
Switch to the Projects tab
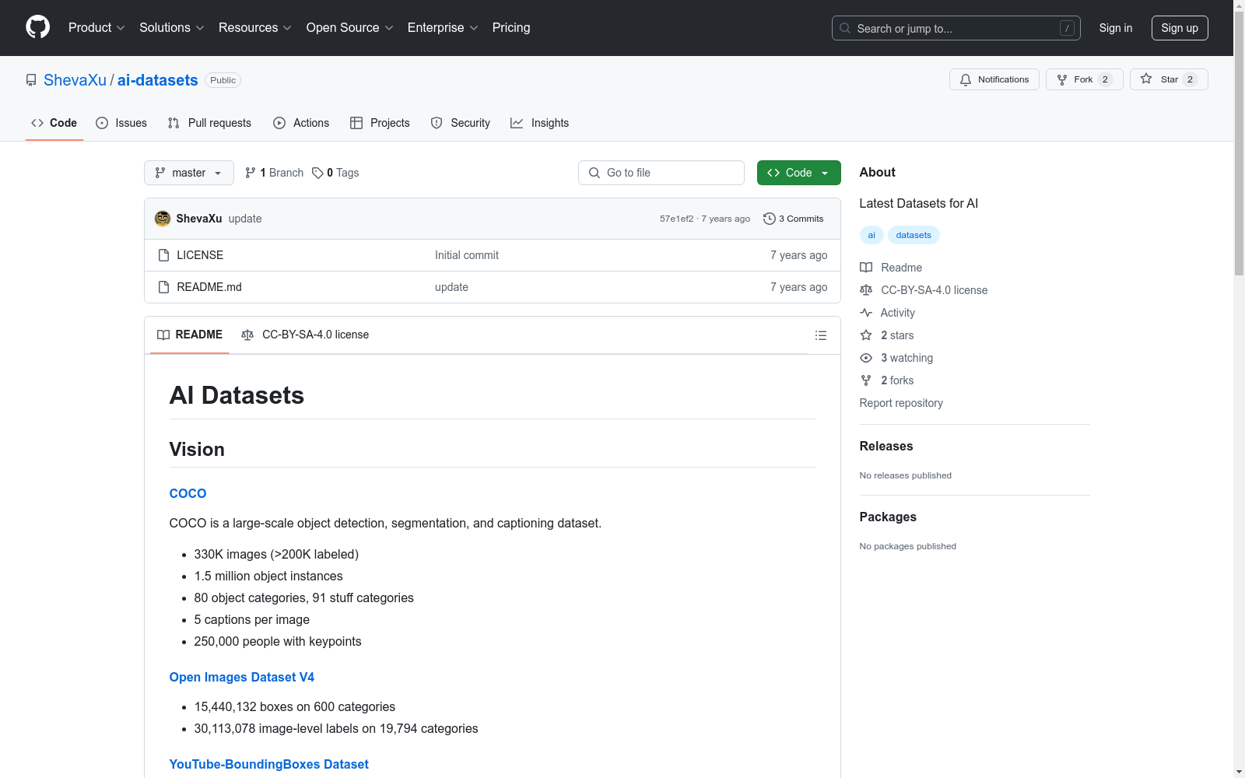(x=380, y=123)
